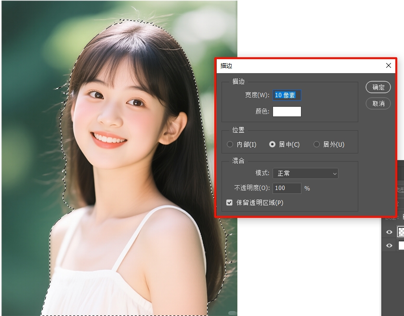The height and width of the screenshot is (316, 404).
Task: Toggle visibility of the bottom layer
Action: 389,246
